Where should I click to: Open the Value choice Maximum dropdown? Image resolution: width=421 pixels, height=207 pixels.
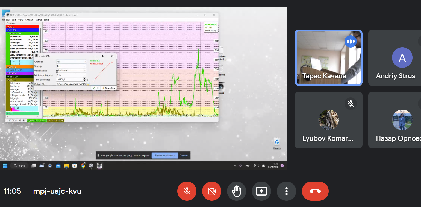click(71, 71)
